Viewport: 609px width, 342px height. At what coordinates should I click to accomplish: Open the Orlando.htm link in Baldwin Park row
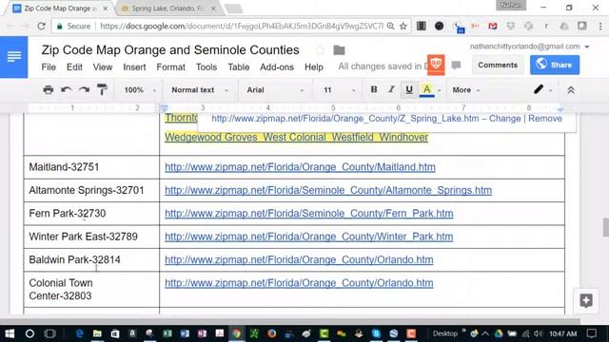[x=299, y=259]
